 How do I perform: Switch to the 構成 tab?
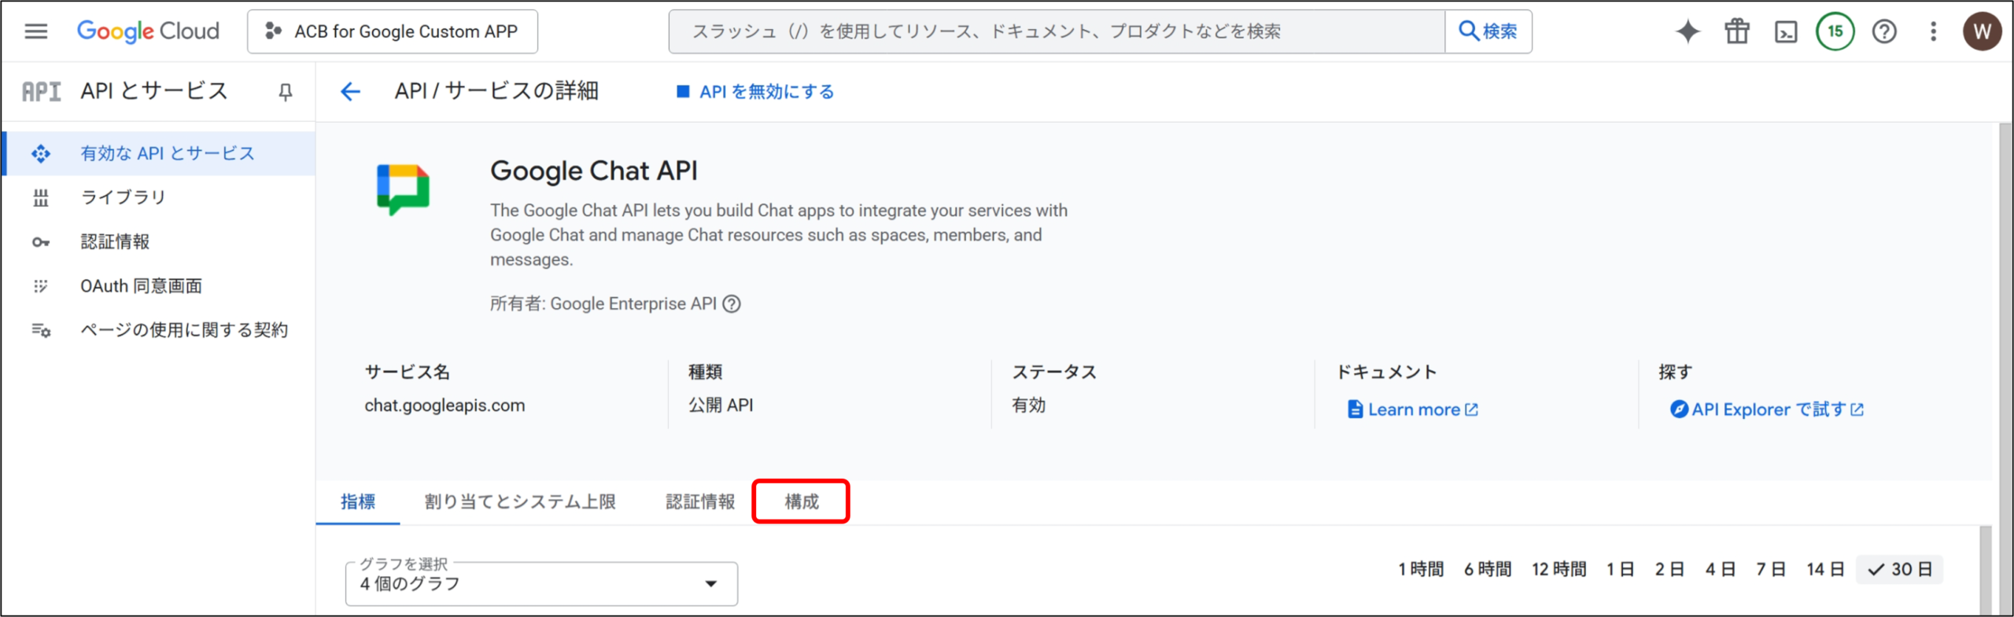click(801, 501)
